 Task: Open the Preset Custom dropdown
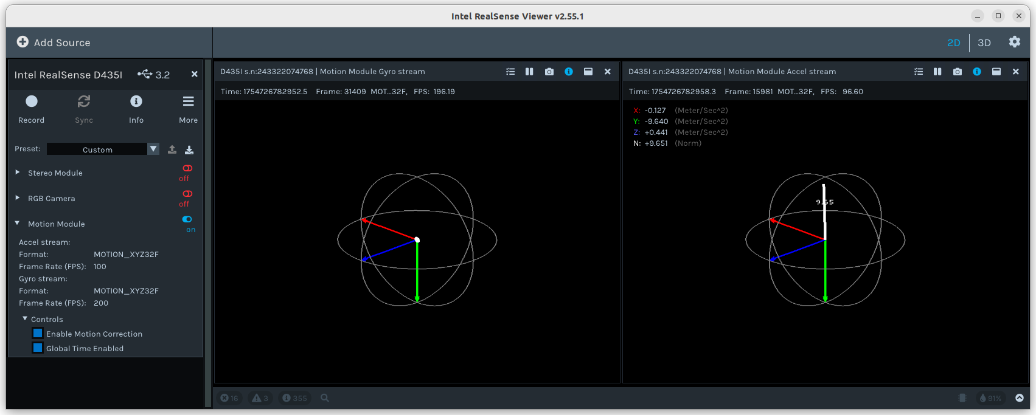coord(102,149)
